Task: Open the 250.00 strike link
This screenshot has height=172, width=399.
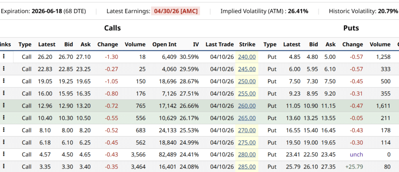Action: pos(247,81)
